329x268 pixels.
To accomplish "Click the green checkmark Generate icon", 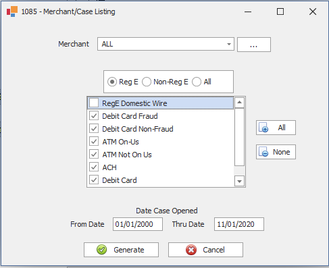I will pyautogui.click(x=101, y=250).
